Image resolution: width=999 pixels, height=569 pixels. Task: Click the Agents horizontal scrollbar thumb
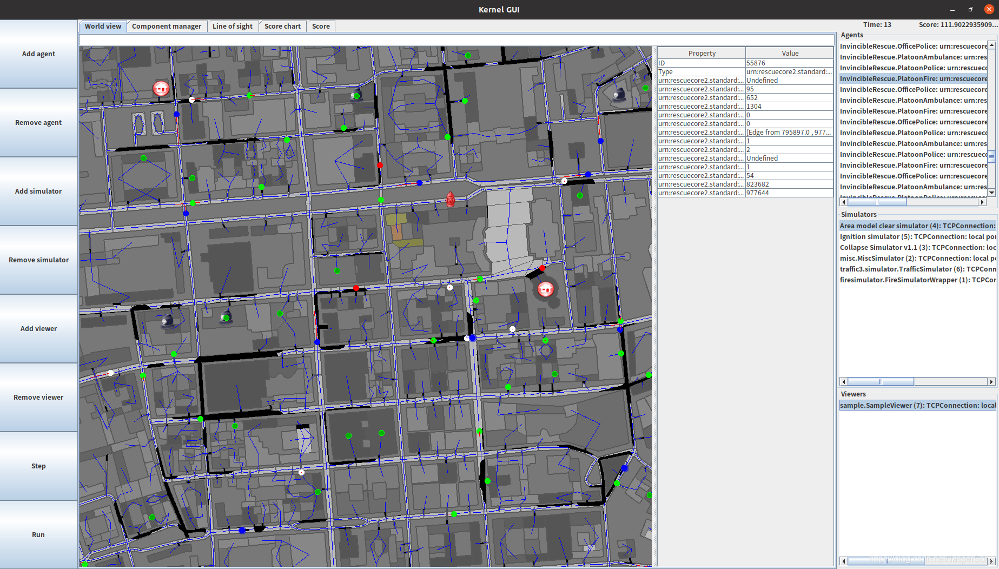pyautogui.click(x=877, y=202)
